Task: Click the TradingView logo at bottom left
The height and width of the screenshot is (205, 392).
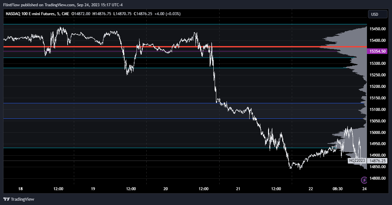Action: pyautogui.click(x=19, y=199)
